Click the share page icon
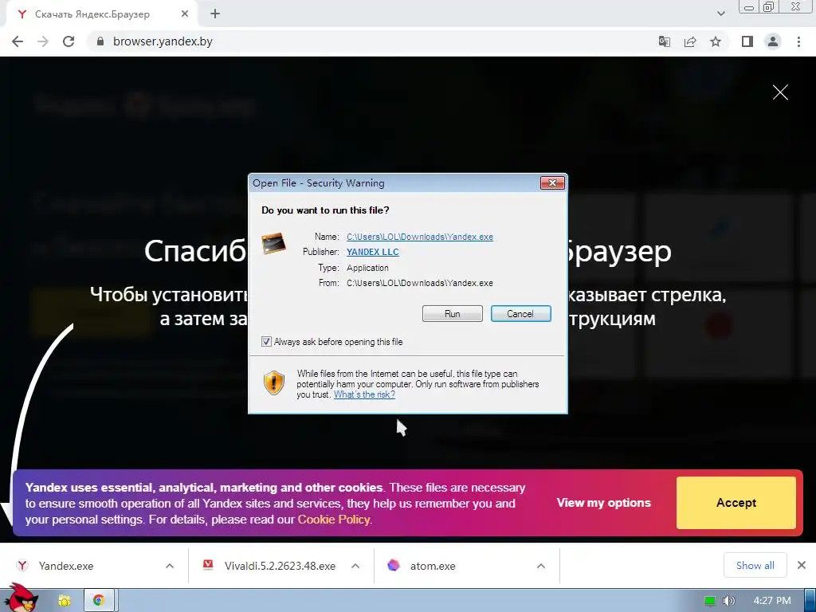The width and height of the screenshot is (816, 612). click(x=690, y=41)
